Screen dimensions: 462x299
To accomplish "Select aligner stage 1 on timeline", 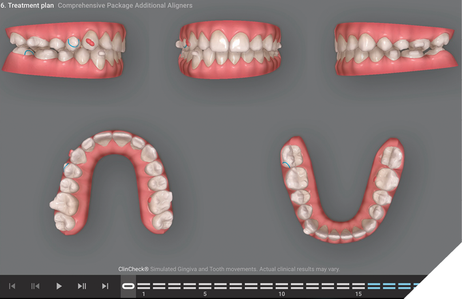I will pyautogui.click(x=144, y=286).
